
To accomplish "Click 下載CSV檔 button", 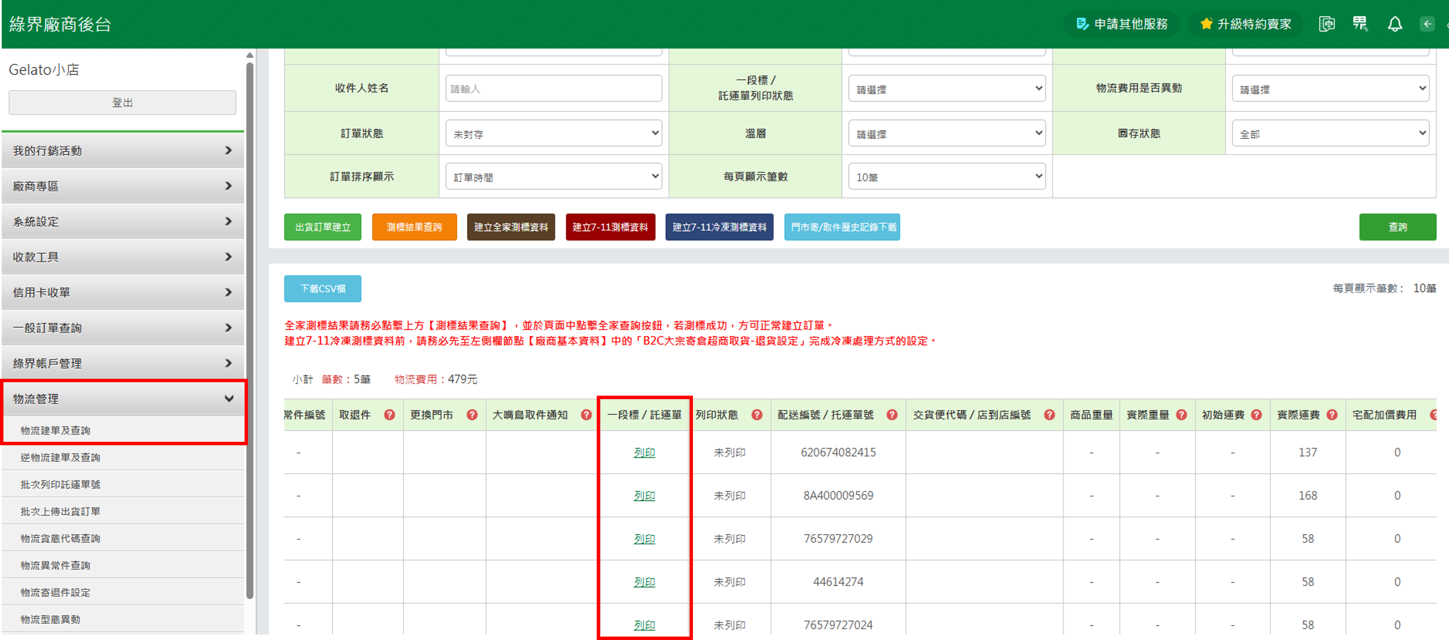I will click(x=322, y=289).
